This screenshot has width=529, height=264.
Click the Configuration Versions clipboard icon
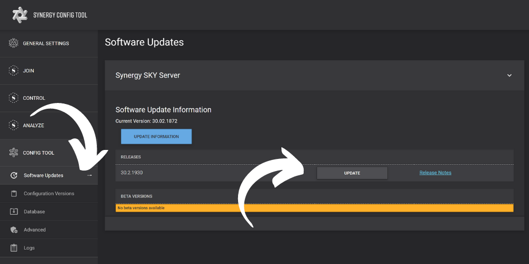click(x=14, y=194)
